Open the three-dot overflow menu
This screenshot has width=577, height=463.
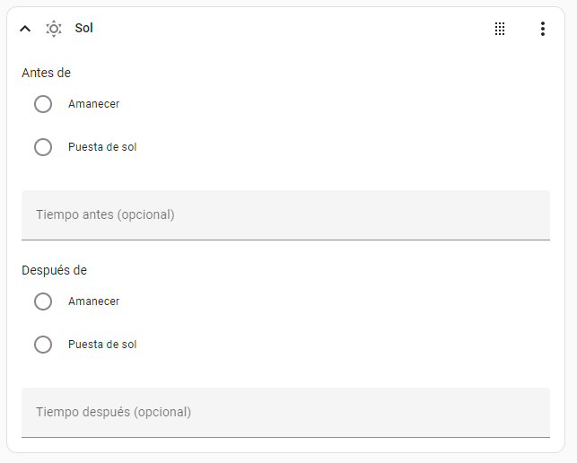pos(542,29)
